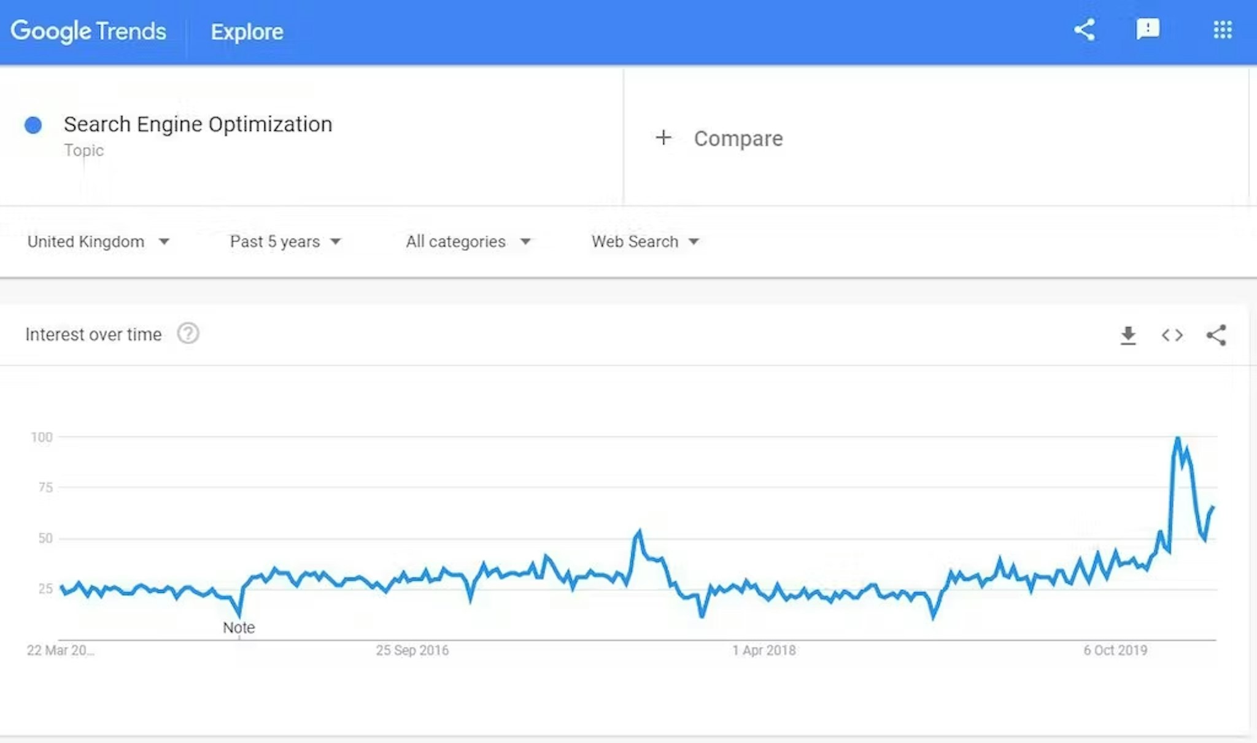Image resolution: width=1257 pixels, height=743 pixels.
Task: Click the Compare text to add a term
Action: point(738,139)
